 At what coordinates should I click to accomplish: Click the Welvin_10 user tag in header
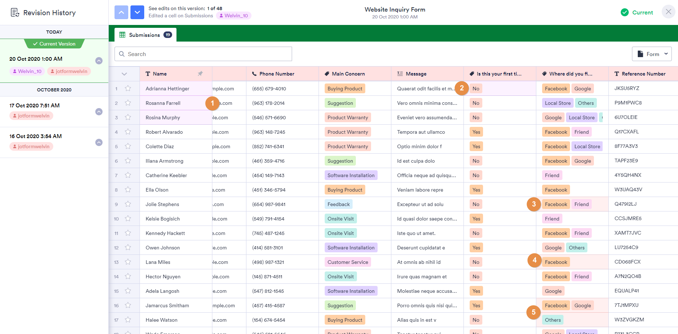coord(234,16)
